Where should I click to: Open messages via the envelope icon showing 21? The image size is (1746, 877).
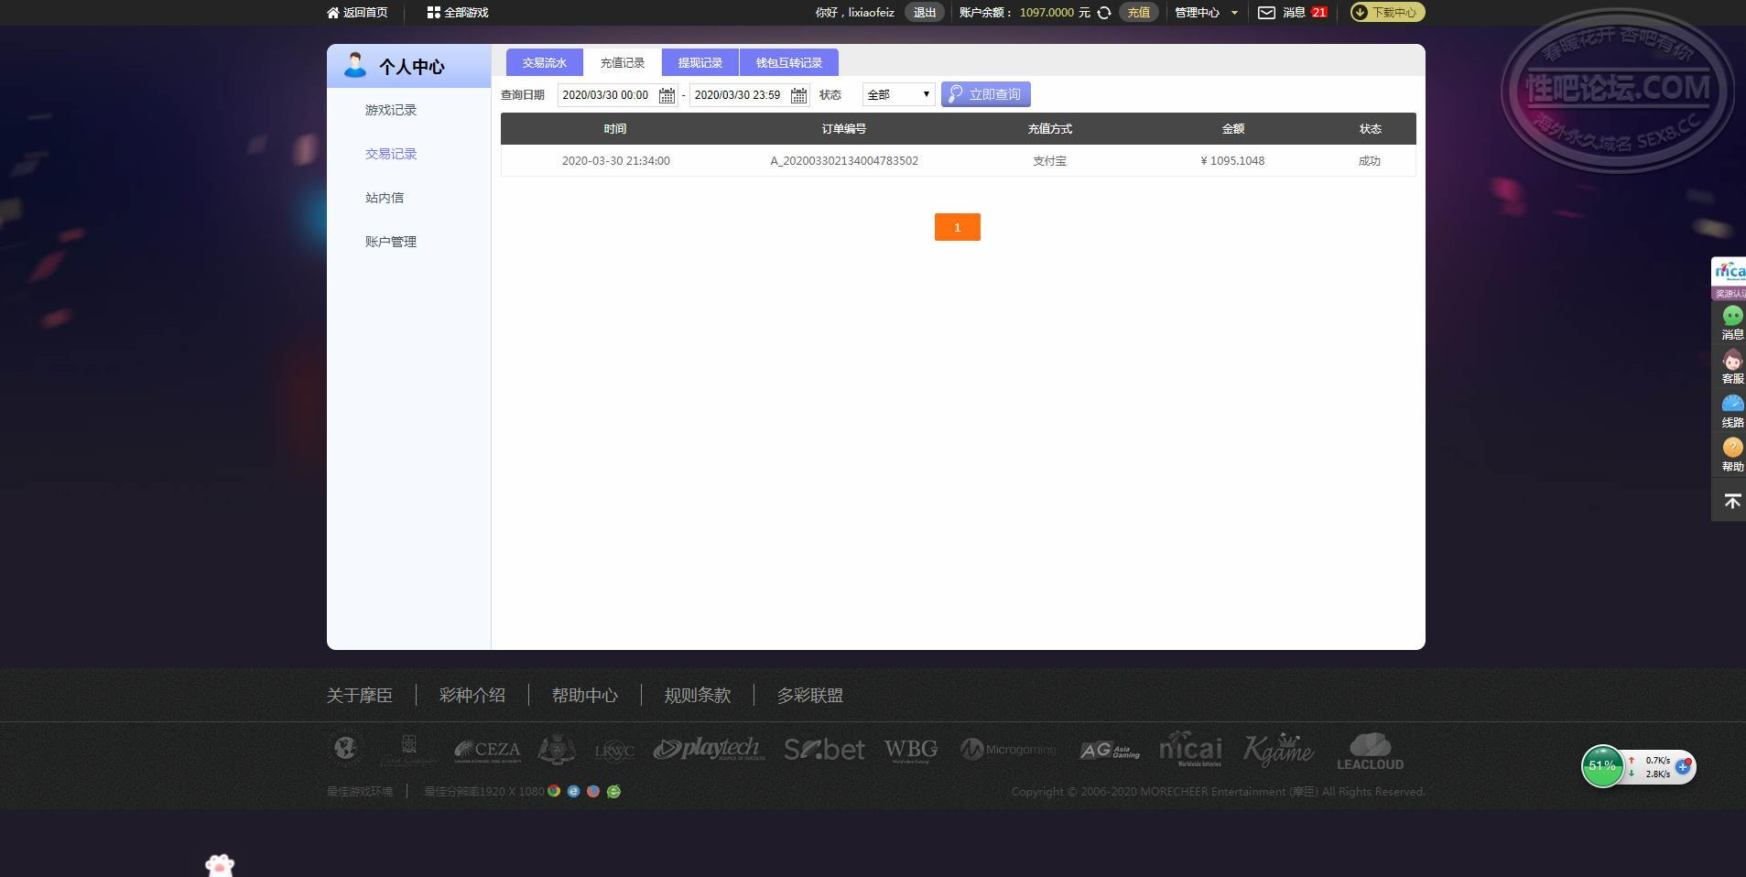coord(1266,12)
